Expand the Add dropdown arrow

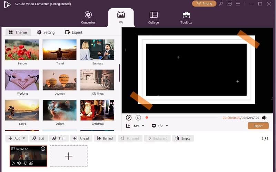coord(24,138)
